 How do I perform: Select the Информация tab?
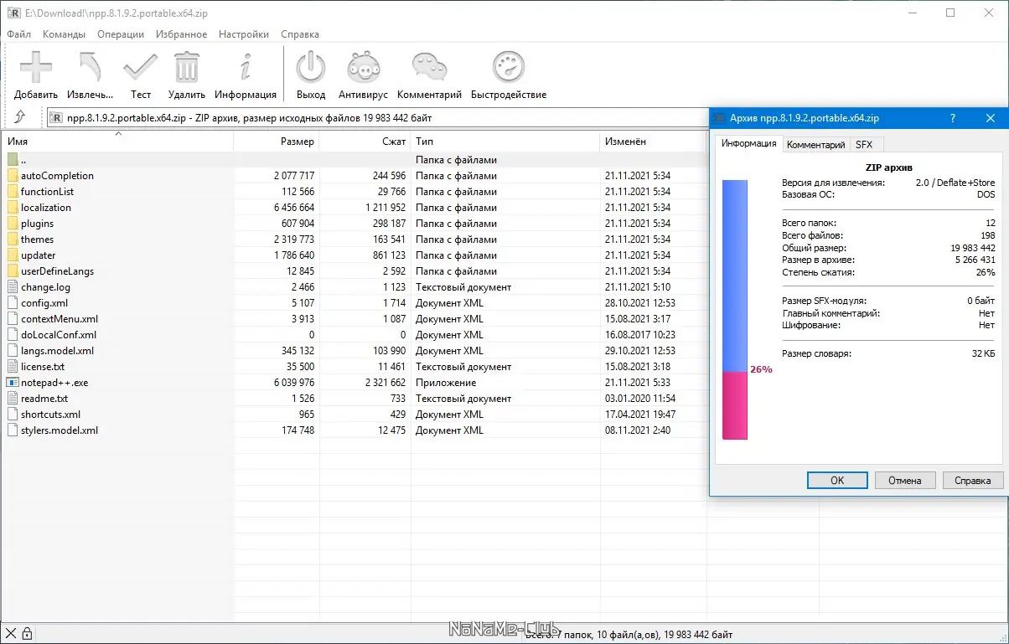(748, 143)
